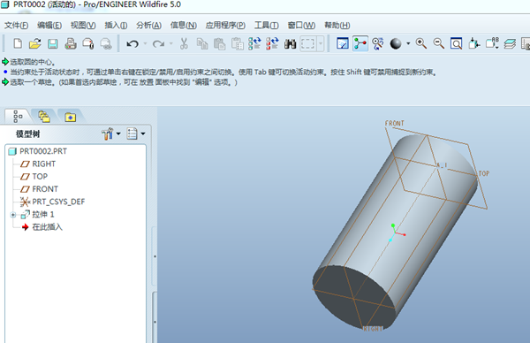
Task: Open the saved view list icon
Action: (492, 43)
